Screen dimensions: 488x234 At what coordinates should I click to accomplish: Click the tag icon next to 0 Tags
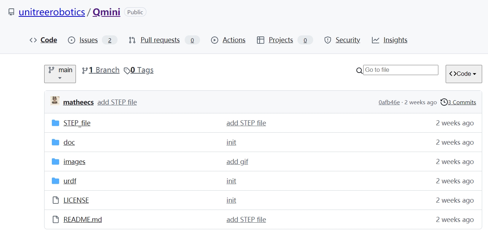coord(127,71)
